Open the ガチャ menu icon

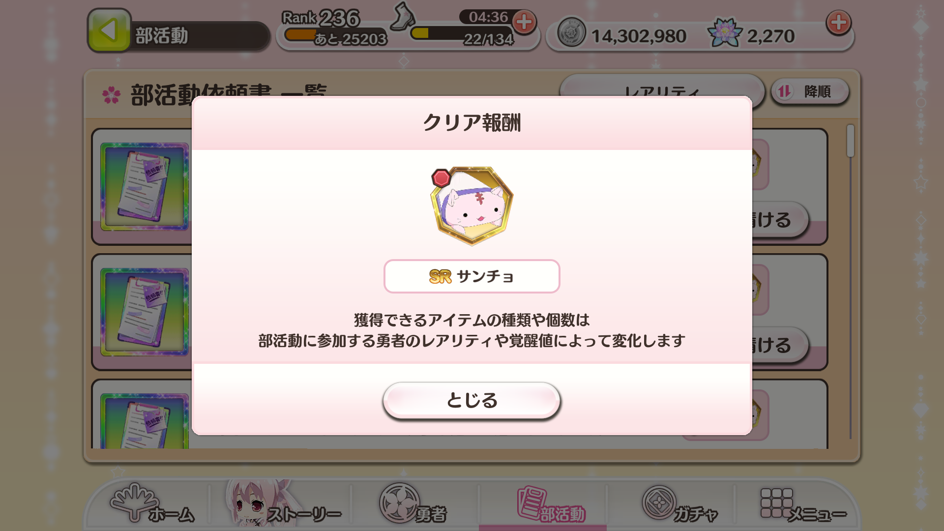(x=680, y=504)
